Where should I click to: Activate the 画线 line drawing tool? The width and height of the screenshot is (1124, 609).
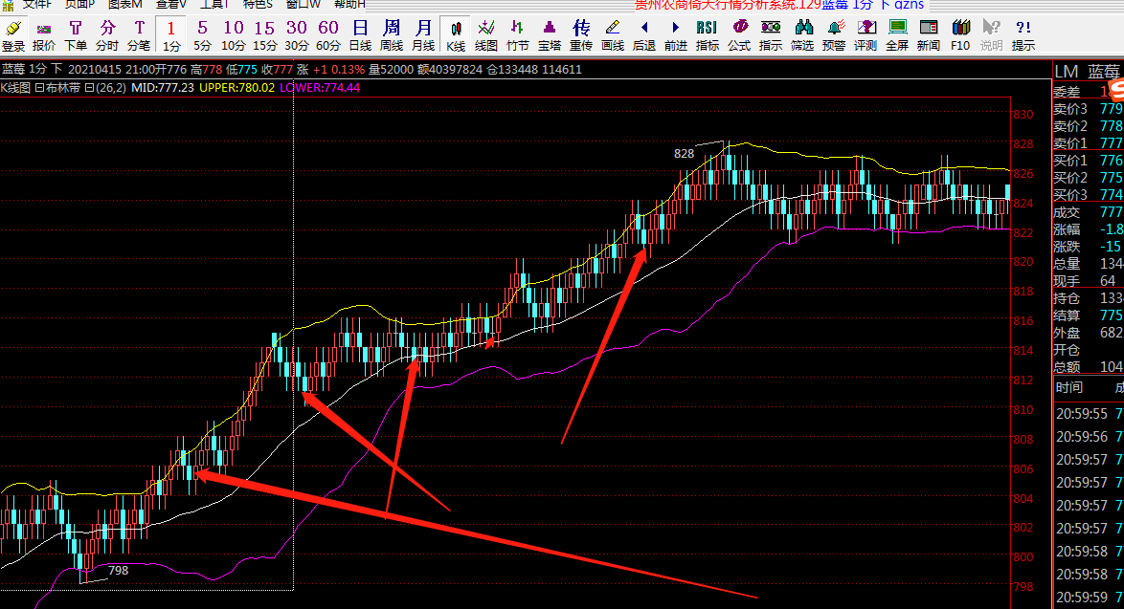click(612, 35)
